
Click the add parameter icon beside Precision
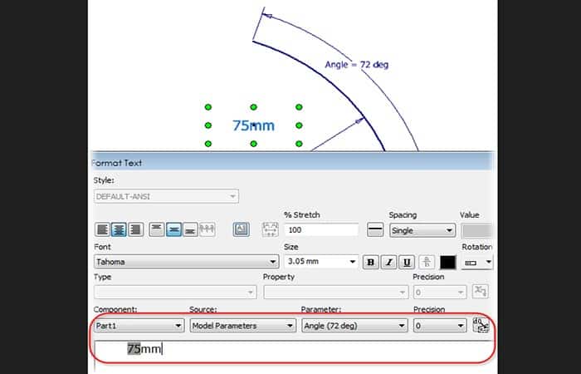pos(481,326)
